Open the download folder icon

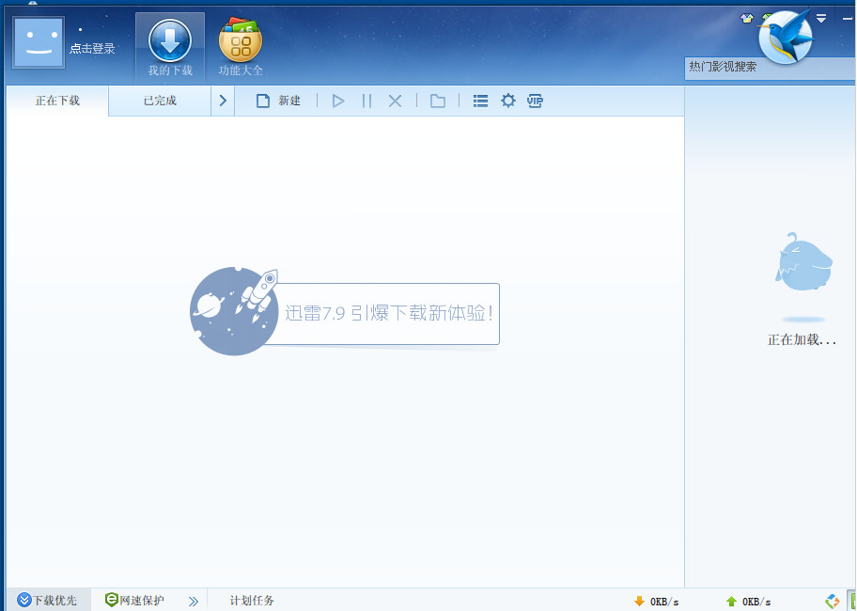(437, 101)
